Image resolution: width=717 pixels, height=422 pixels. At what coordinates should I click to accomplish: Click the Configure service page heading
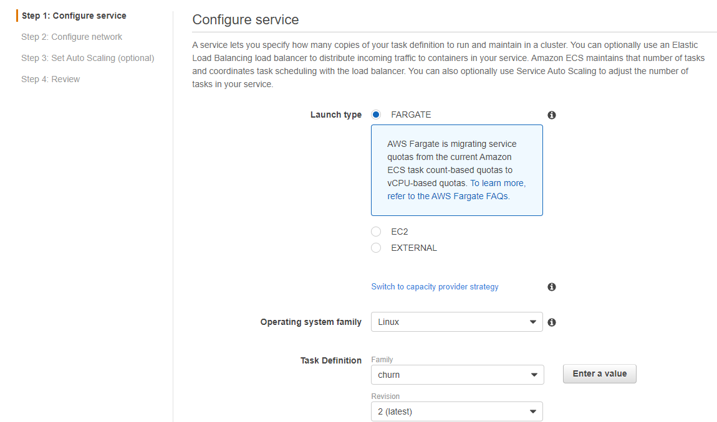click(x=245, y=20)
